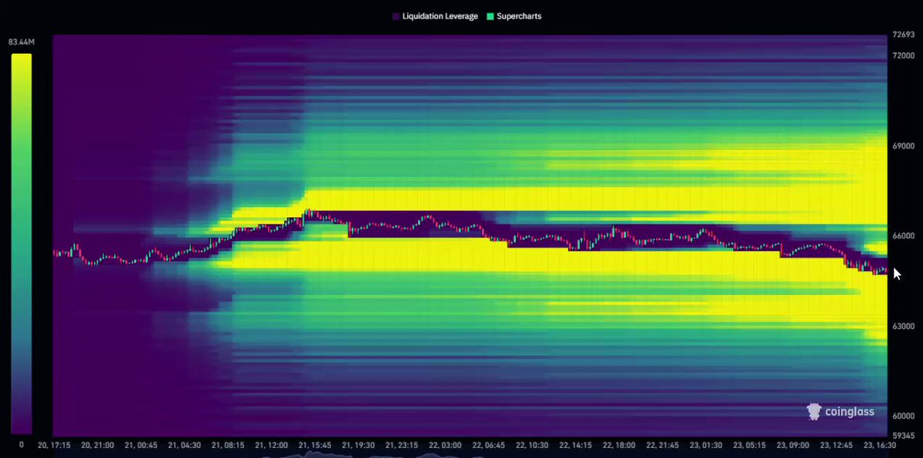Image resolution: width=923 pixels, height=458 pixels.
Task: Click the "22, 06:45" time axis label
Action: 490,446
